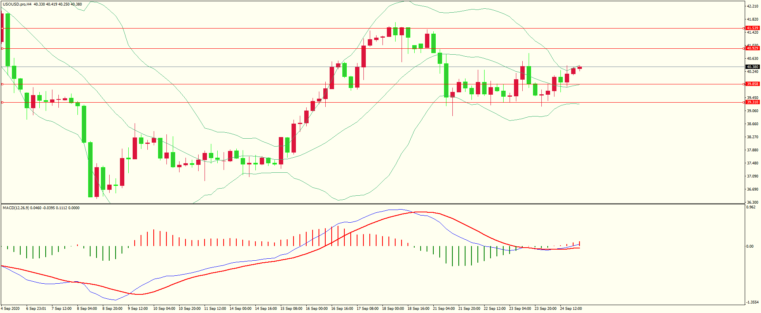
Task: Click the MACD scale value -1.3554
Action: [x=752, y=302]
